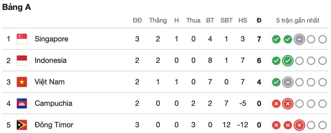The width and height of the screenshot is (331, 133).
Task: Click Singapore's first green win icon
Action: click(276, 39)
